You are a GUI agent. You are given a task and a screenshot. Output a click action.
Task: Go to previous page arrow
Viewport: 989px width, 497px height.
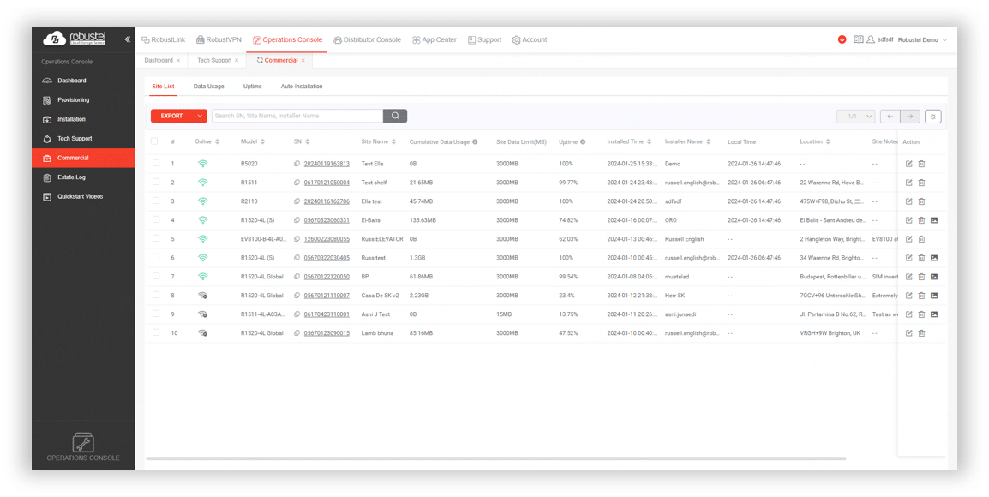point(890,117)
